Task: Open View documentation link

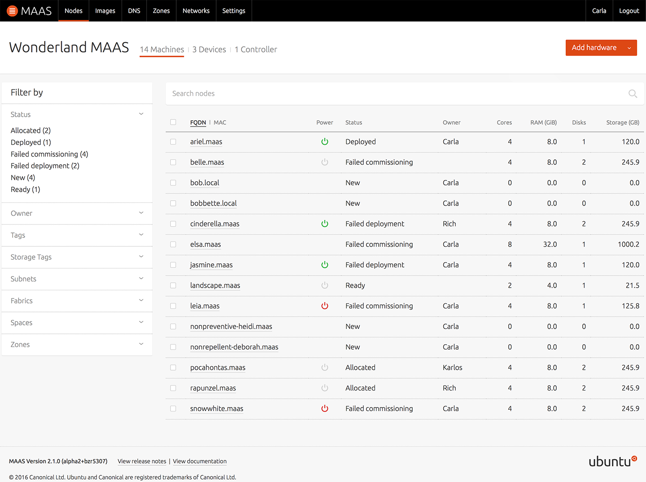Action: click(x=200, y=461)
